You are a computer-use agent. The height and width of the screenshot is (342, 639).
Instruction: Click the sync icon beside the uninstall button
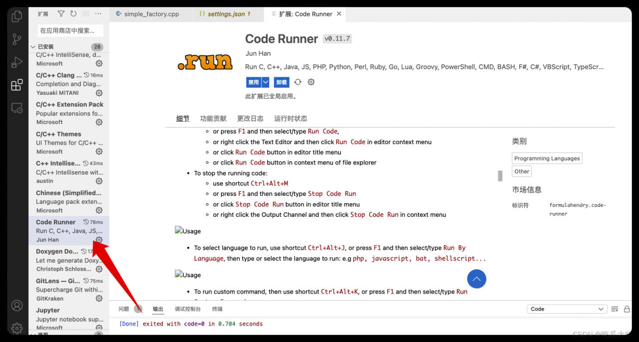[x=298, y=82]
